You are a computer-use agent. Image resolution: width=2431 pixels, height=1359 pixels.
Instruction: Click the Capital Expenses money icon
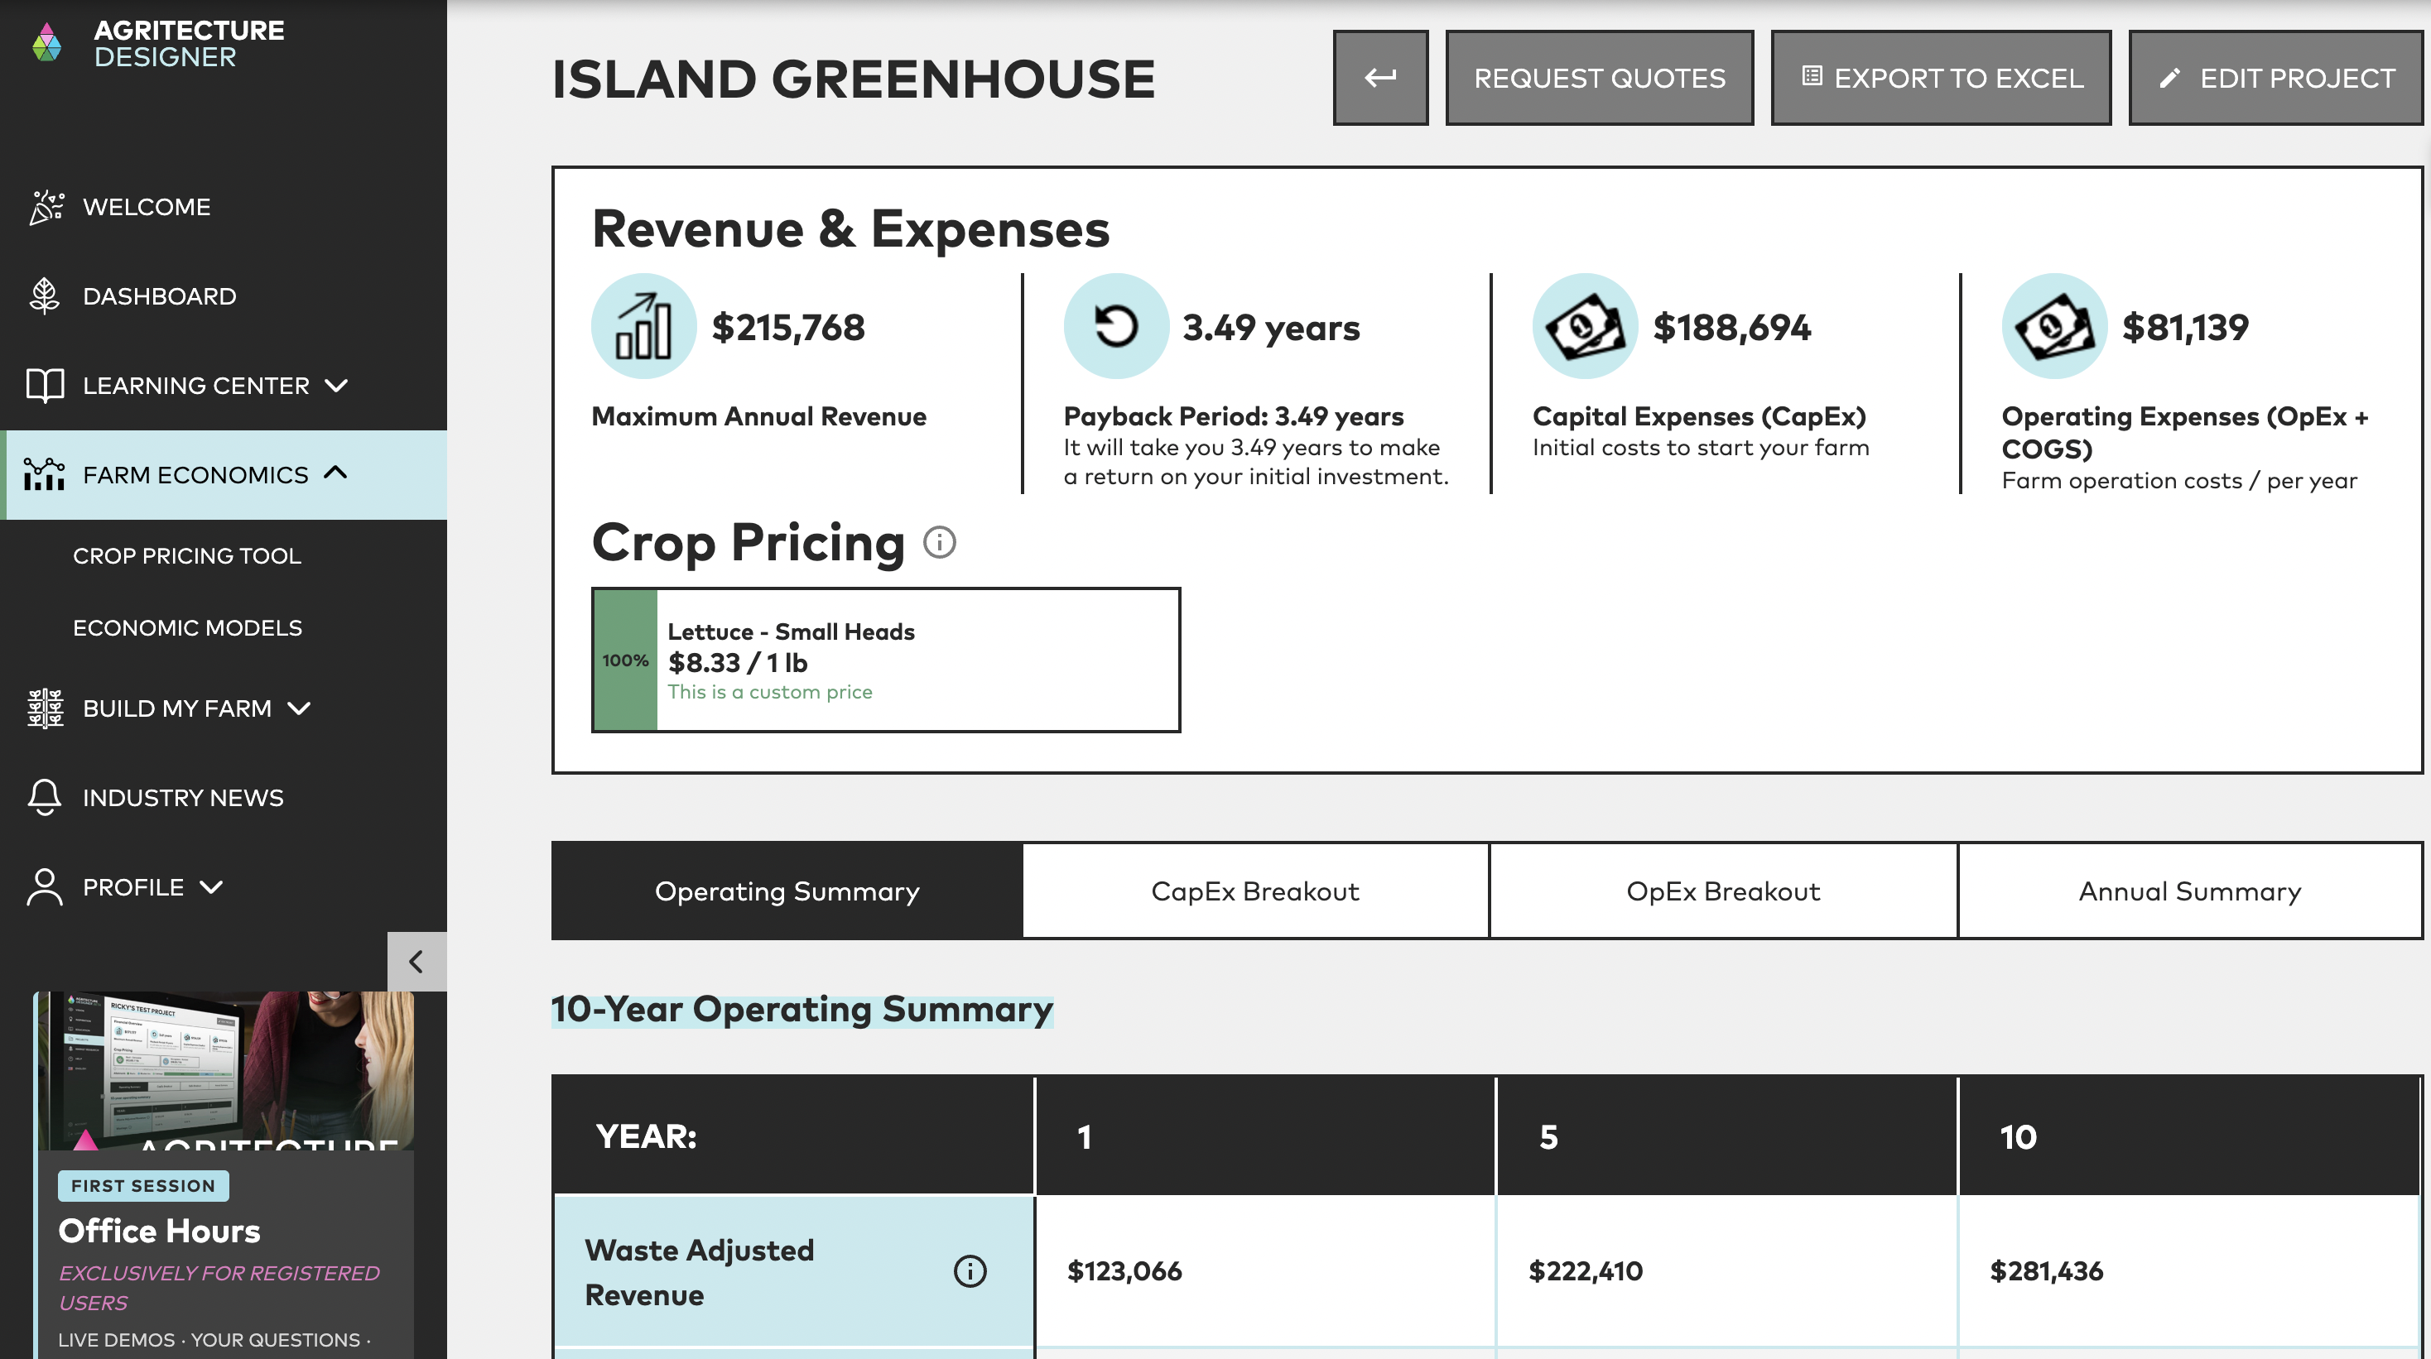pyautogui.click(x=1586, y=326)
